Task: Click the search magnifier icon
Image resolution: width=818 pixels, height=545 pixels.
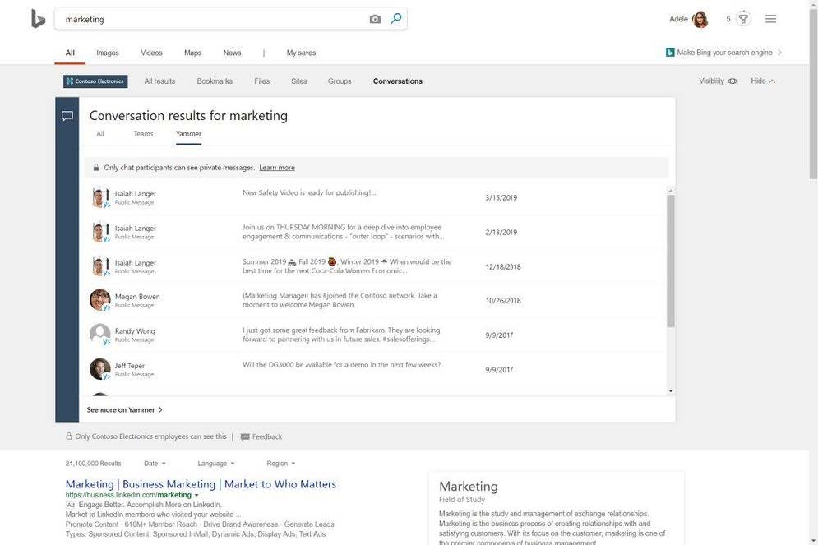Action: click(x=396, y=19)
